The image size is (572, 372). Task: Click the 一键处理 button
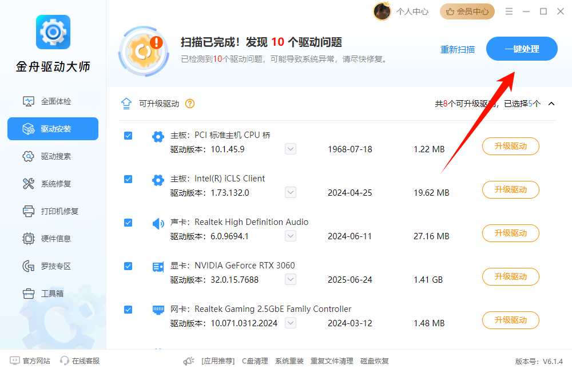(x=522, y=49)
